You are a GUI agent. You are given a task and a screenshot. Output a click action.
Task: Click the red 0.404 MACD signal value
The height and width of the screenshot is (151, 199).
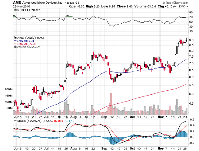[x=58, y=121]
